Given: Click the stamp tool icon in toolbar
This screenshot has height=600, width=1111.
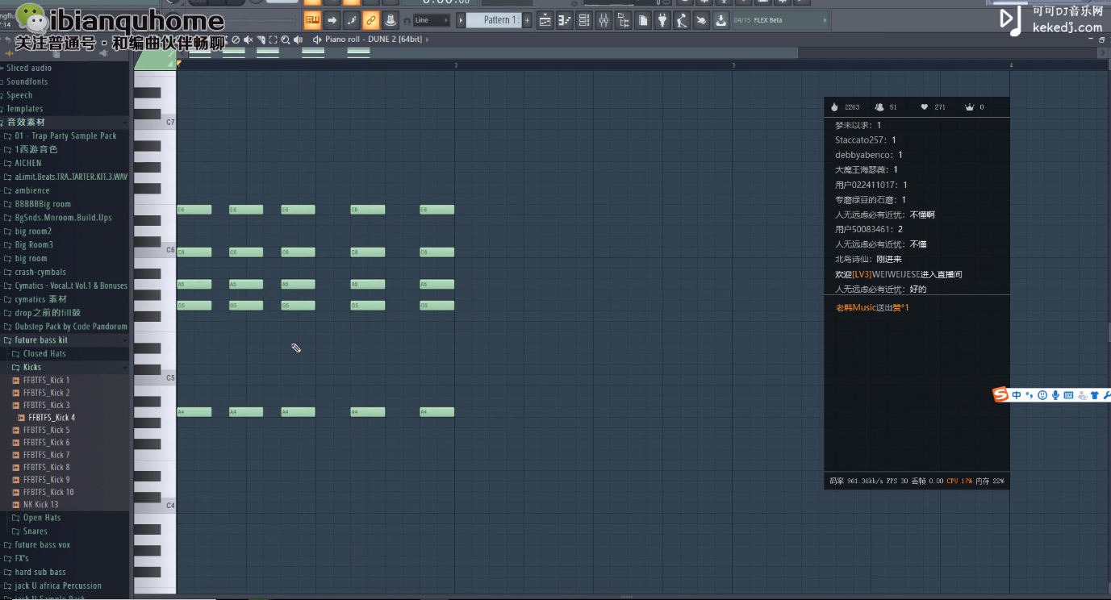Looking at the screenshot, I should click(391, 20).
